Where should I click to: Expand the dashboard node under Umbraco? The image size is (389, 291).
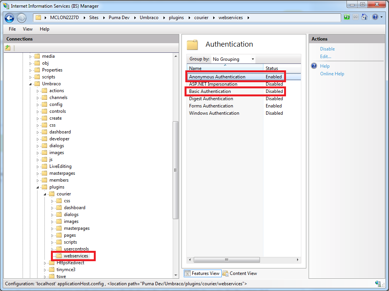(38, 132)
